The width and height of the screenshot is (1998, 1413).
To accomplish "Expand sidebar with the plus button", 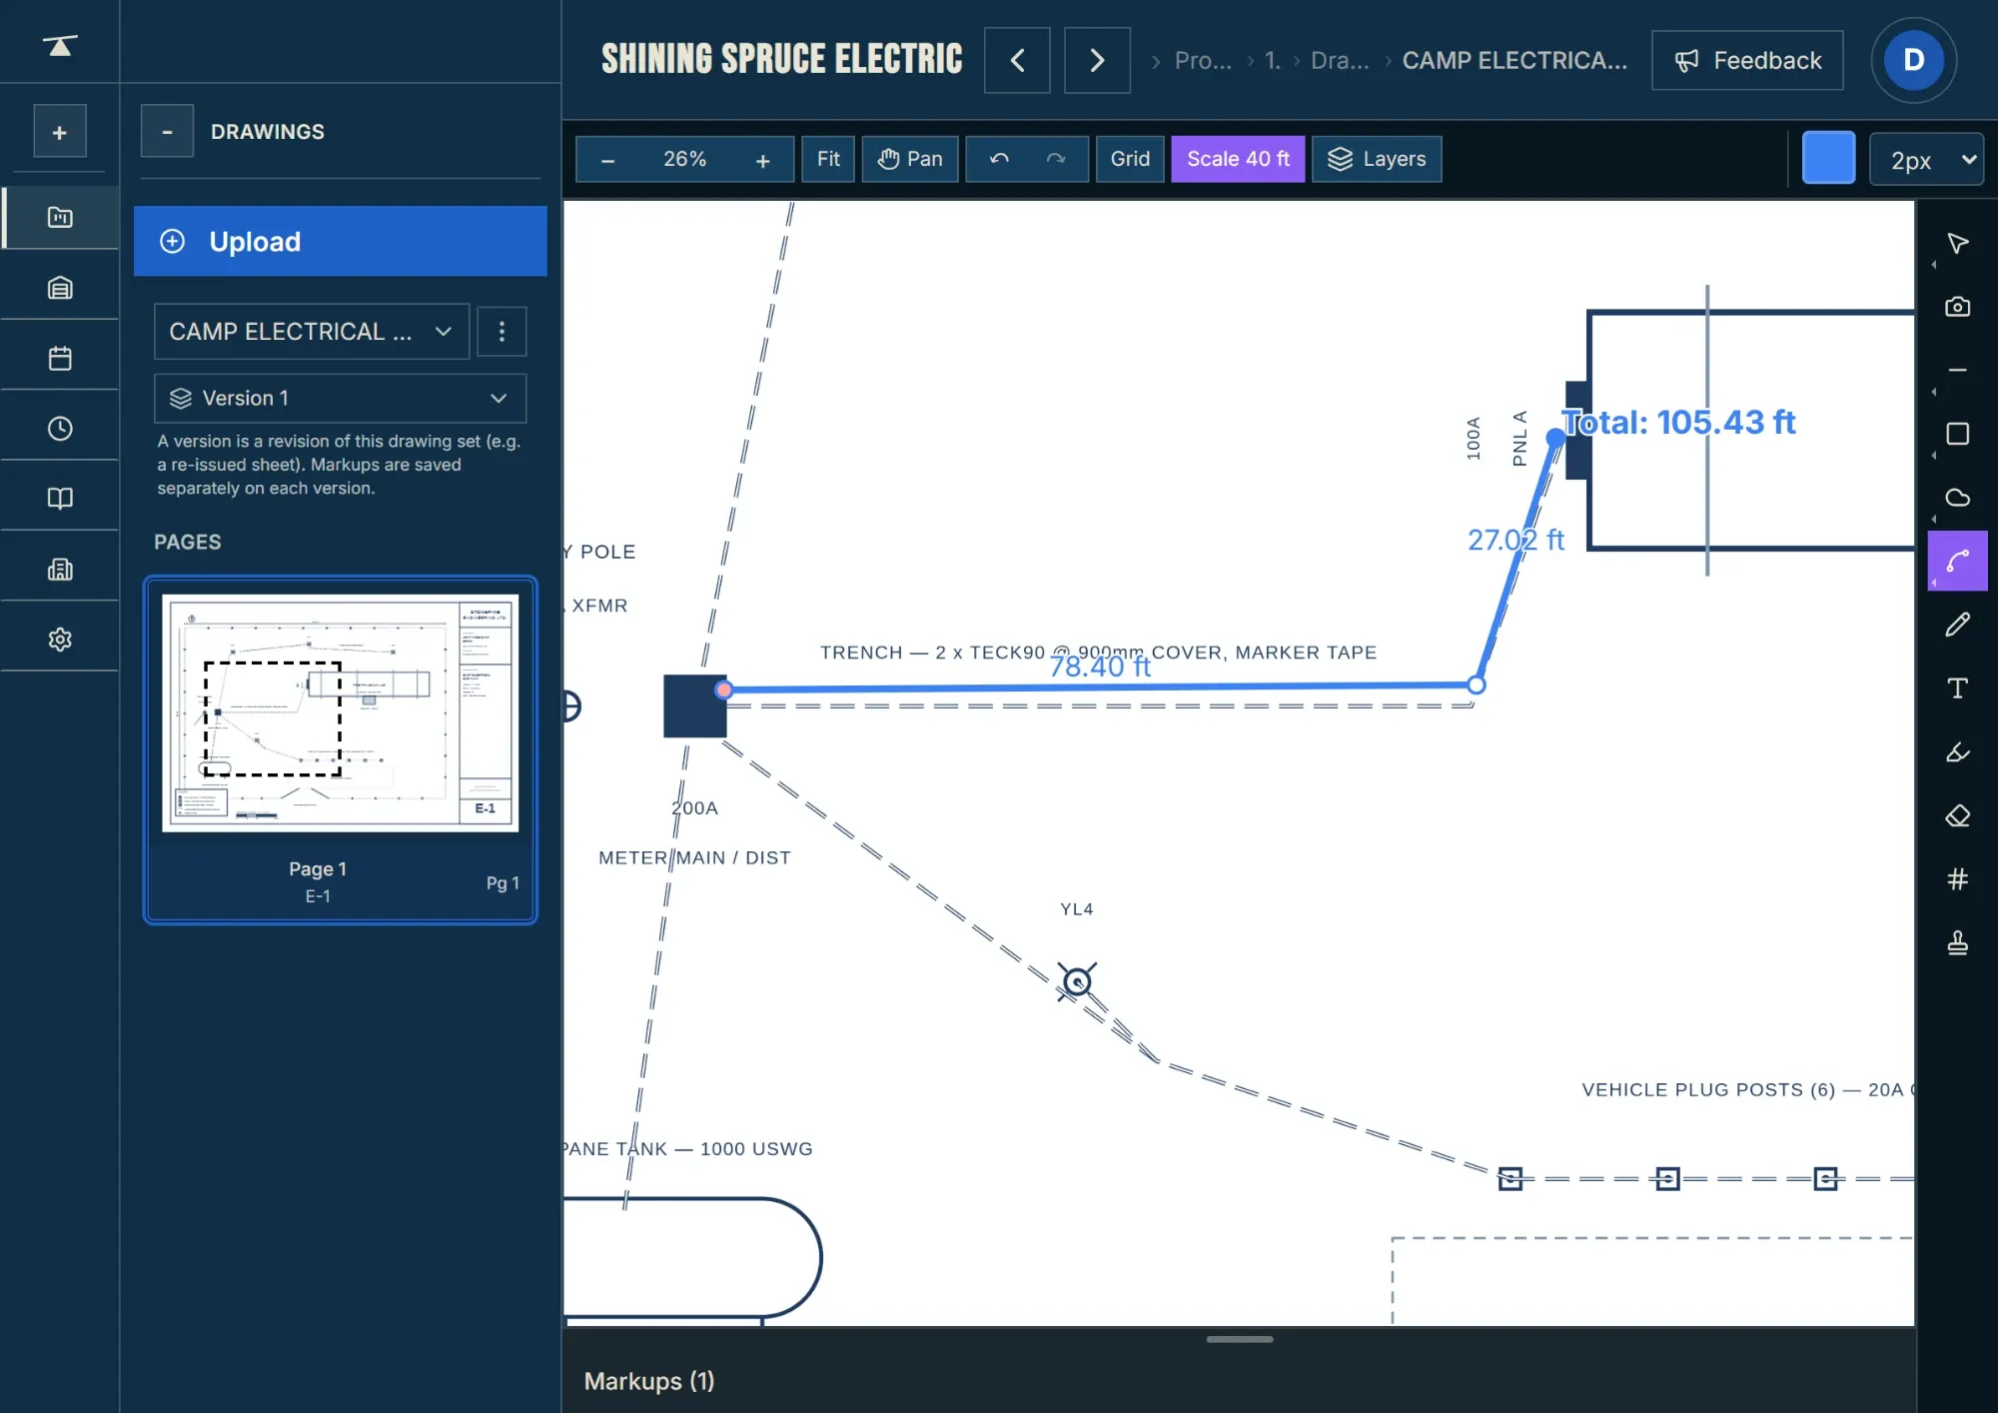I will pyautogui.click(x=60, y=132).
